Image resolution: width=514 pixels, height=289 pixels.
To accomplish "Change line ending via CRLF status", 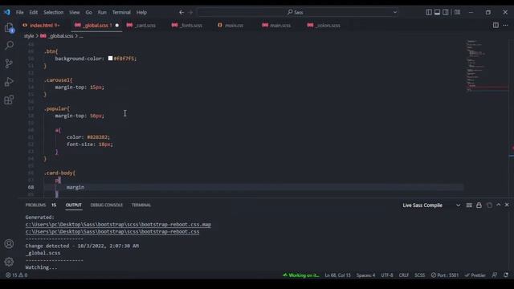I will tap(404, 275).
